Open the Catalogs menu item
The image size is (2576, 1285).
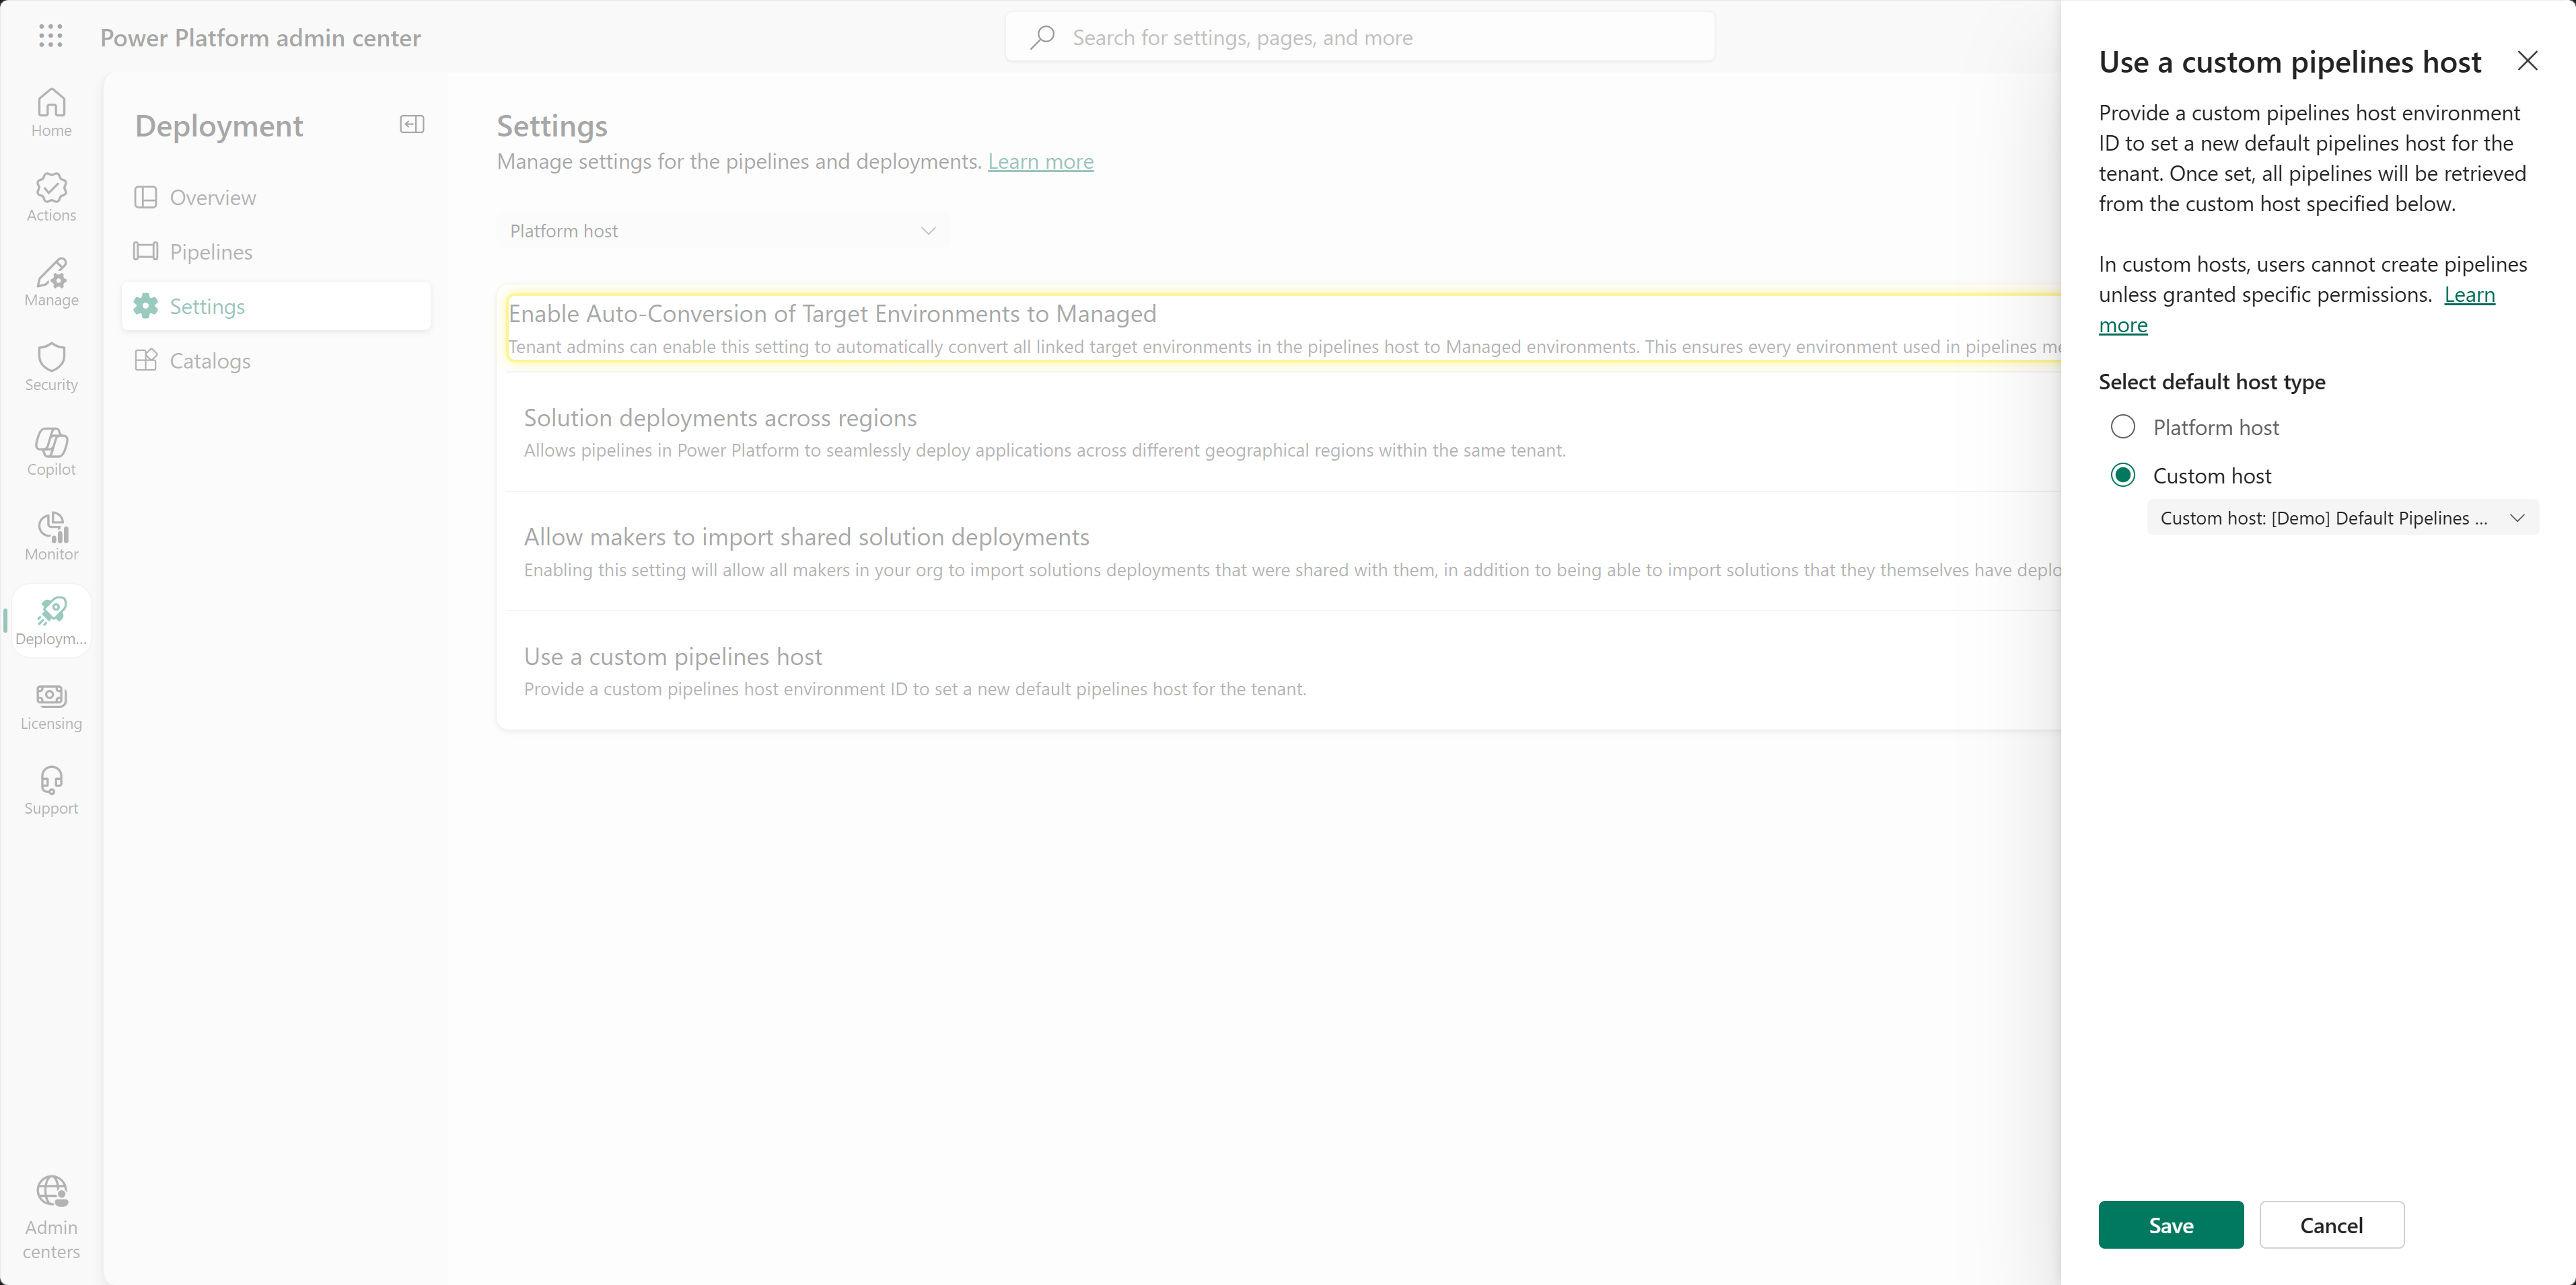[210, 360]
